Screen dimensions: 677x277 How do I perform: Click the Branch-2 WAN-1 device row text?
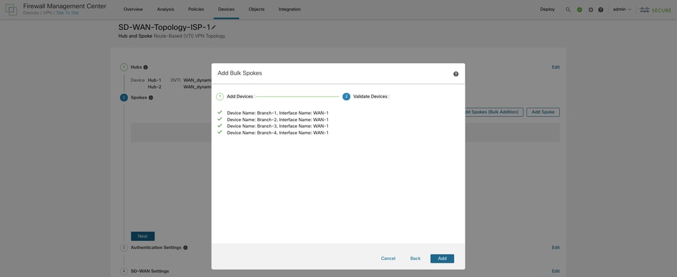278,119
